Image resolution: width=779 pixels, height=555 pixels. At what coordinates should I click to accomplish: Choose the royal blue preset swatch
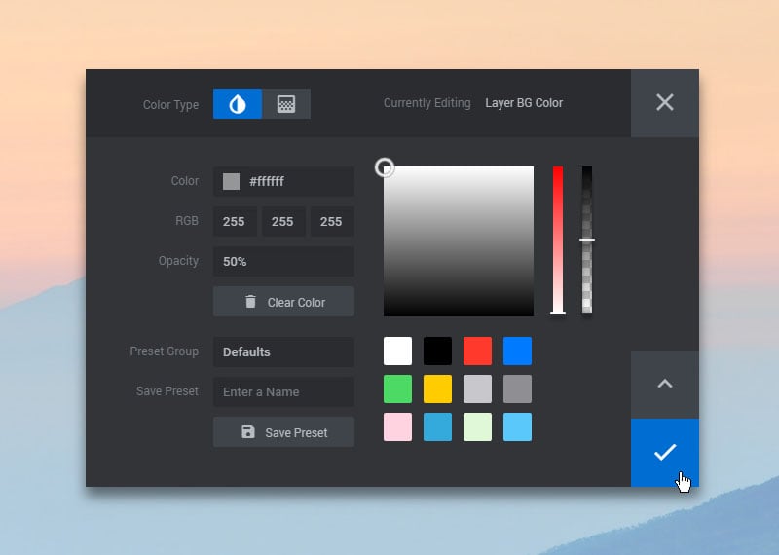tap(517, 351)
